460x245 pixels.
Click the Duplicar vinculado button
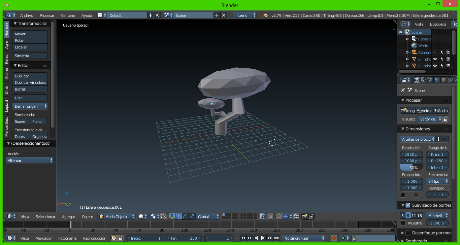click(30, 82)
